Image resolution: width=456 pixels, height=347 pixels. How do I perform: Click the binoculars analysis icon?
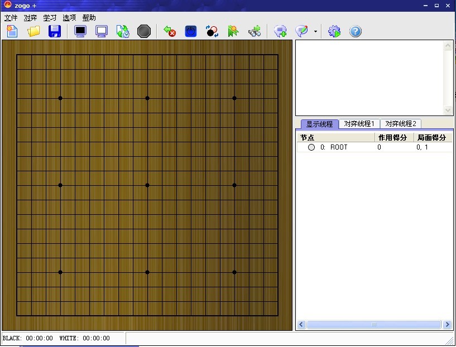point(255,31)
